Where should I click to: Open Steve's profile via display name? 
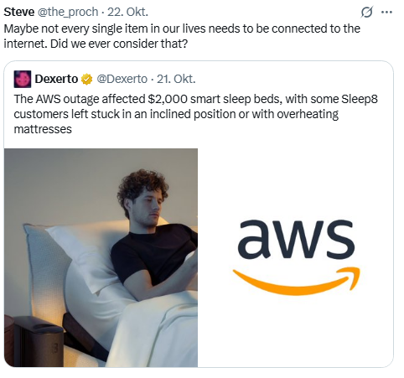click(19, 12)
